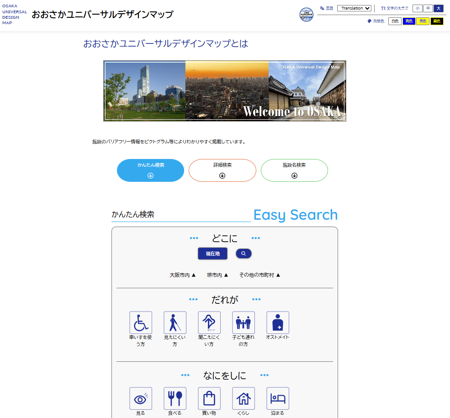The width and height of the screenshot is (450, 418).
Task: Choose the fork and spoon eating icon
Action: (x=175, y=398)
